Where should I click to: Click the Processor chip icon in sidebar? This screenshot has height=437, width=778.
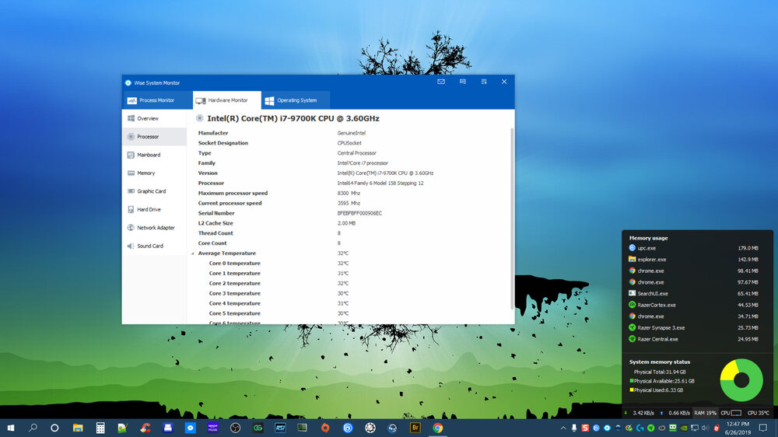[131, 136]
